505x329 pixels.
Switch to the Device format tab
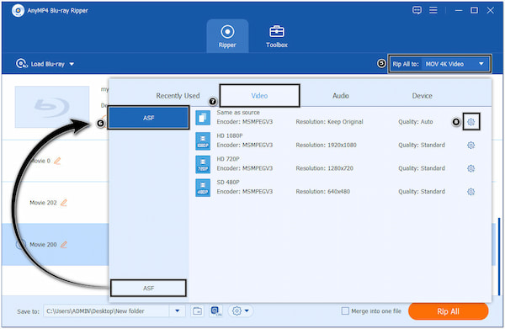[422, 96]
